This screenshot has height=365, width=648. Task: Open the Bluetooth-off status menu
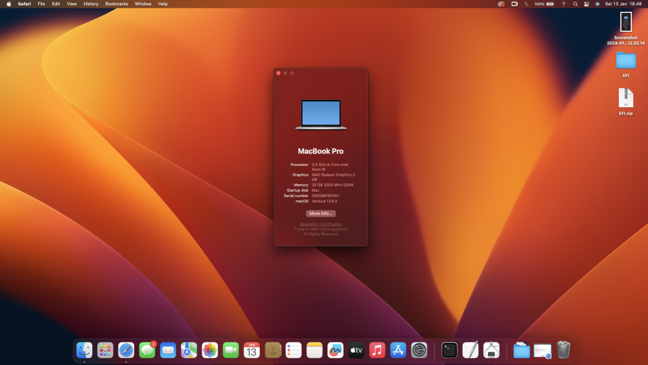pyautogui.click(x=526, y=4)
